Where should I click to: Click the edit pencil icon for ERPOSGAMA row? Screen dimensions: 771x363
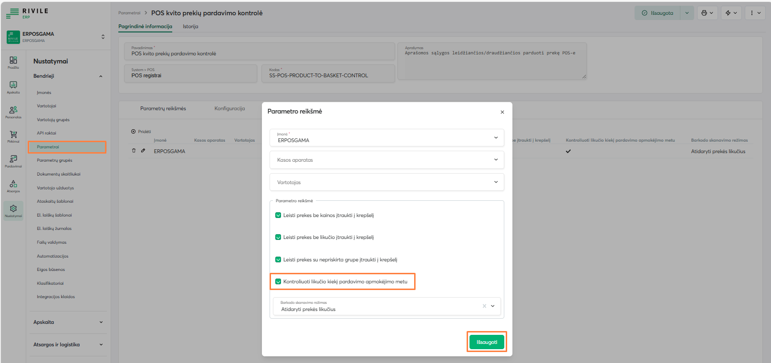143,151
